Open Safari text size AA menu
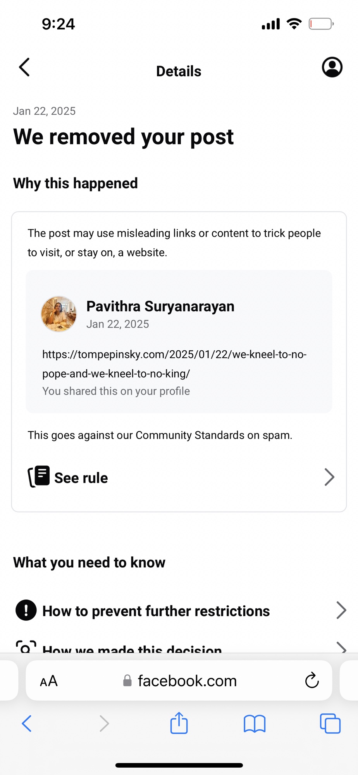Viewport: 358px width, 775px height. (49, 681)
